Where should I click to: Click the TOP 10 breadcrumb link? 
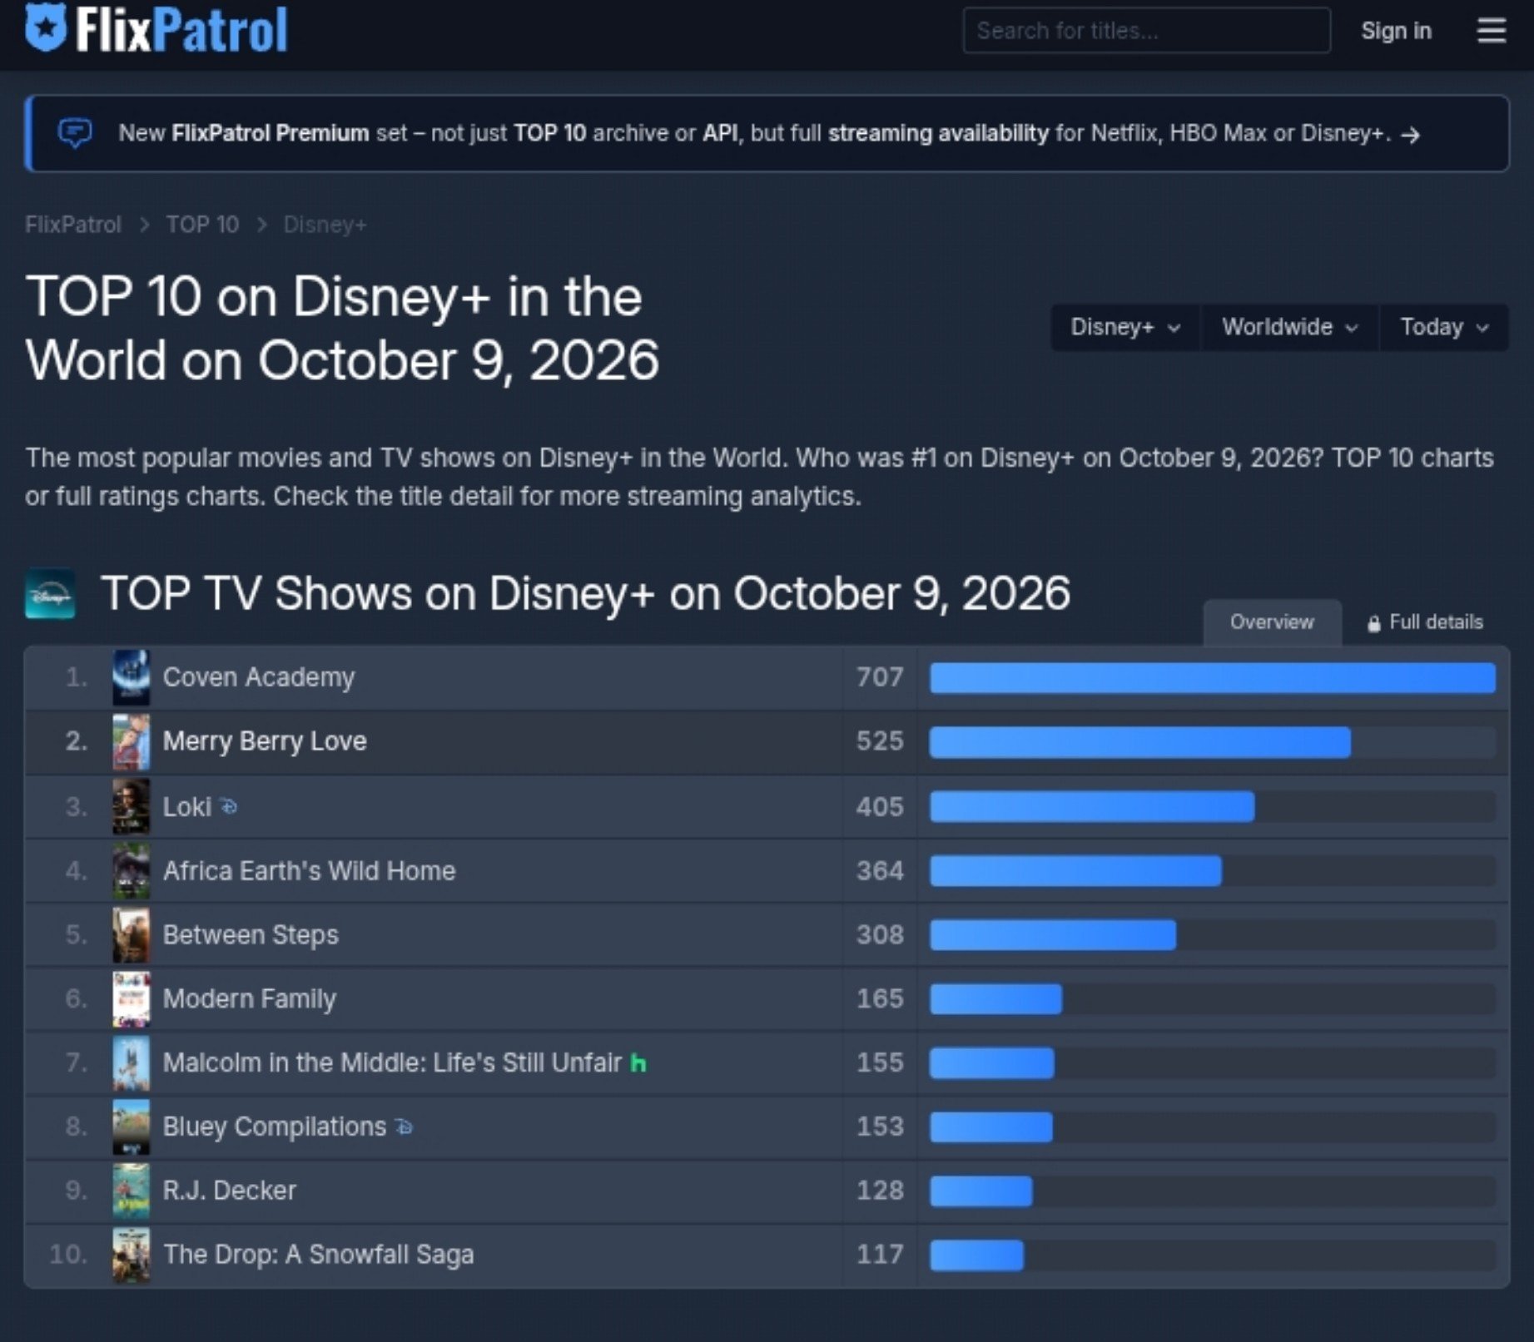(x=202, y=225)
